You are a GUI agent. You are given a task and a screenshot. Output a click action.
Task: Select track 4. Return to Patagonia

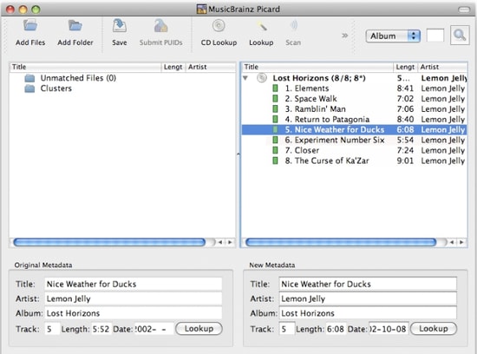click(327, 120)
